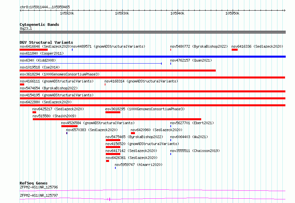The image size is (295, 203).
Task: Click the 105940k ruler tick label
Action: coord(177,13)
